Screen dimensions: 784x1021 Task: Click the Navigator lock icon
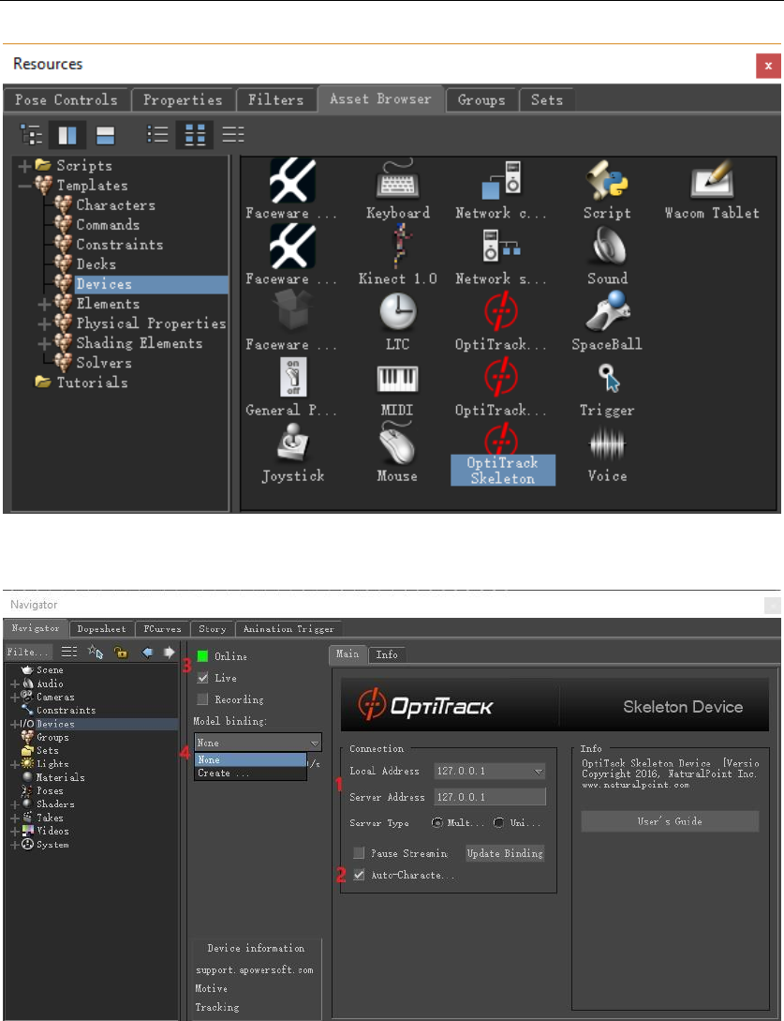(121, 652)
